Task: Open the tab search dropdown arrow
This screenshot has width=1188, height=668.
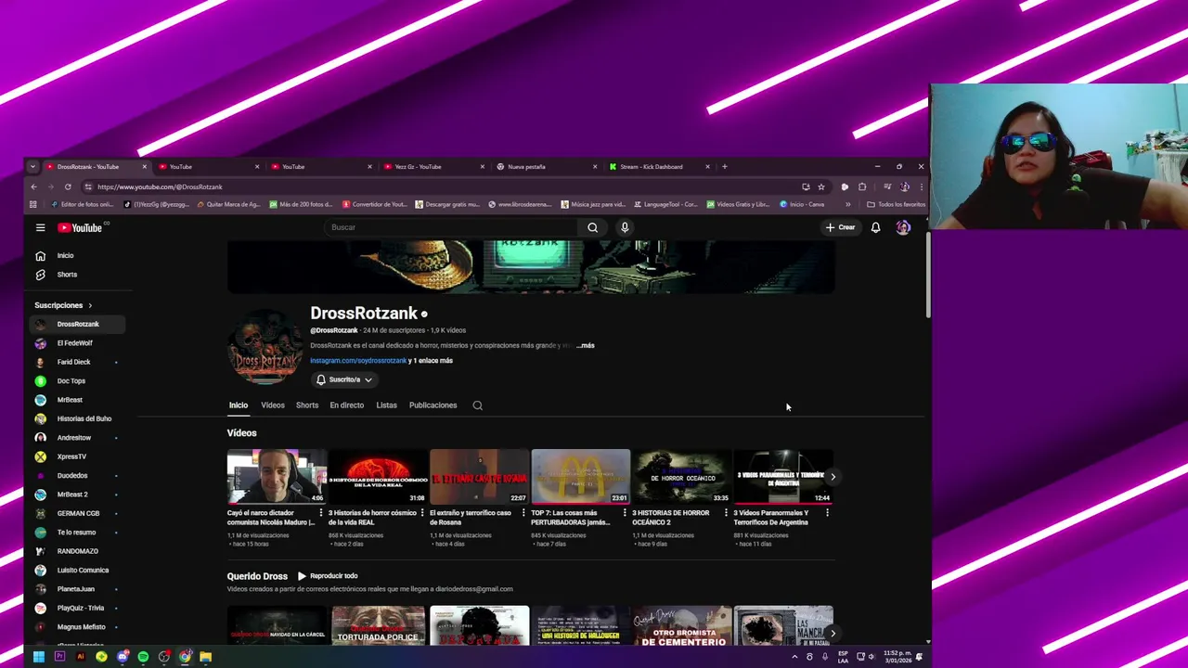Action: [32, 167]
